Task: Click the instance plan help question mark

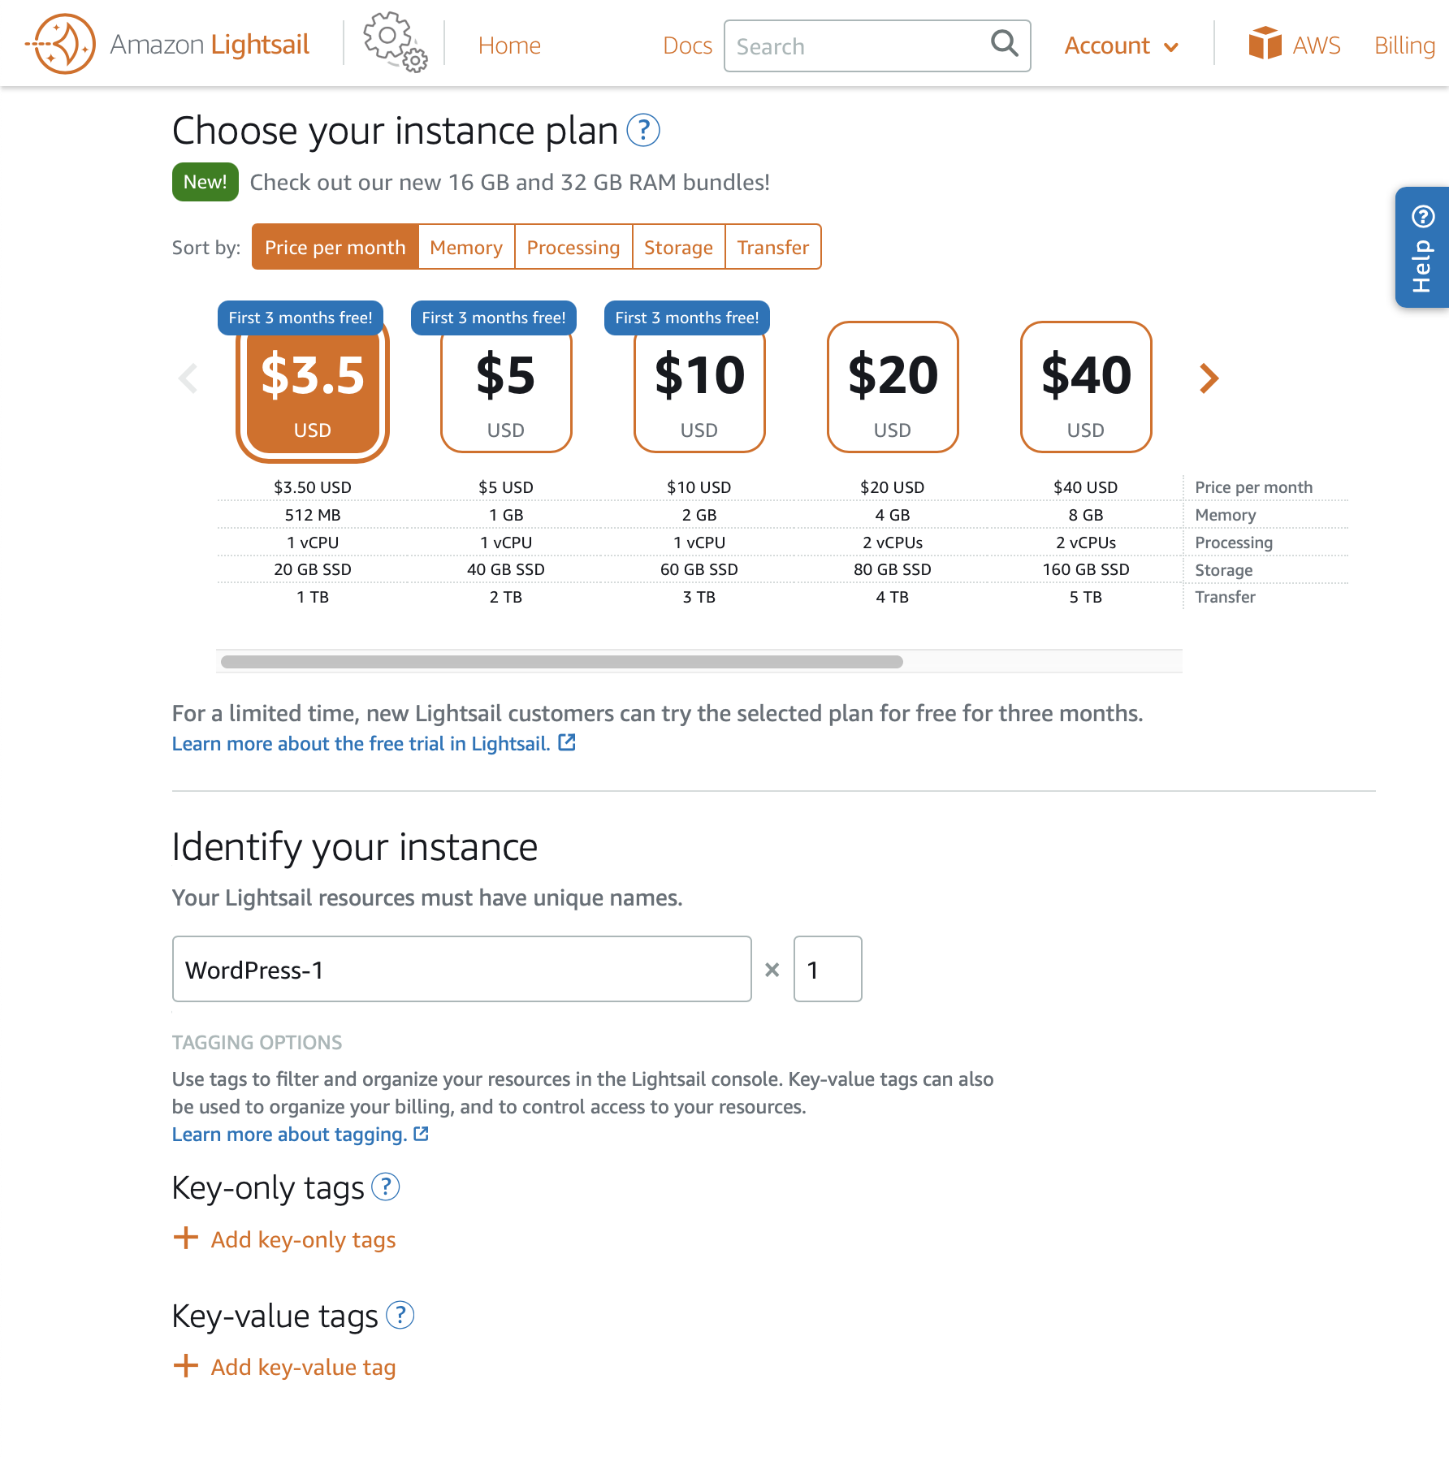Action: point(642,130)
